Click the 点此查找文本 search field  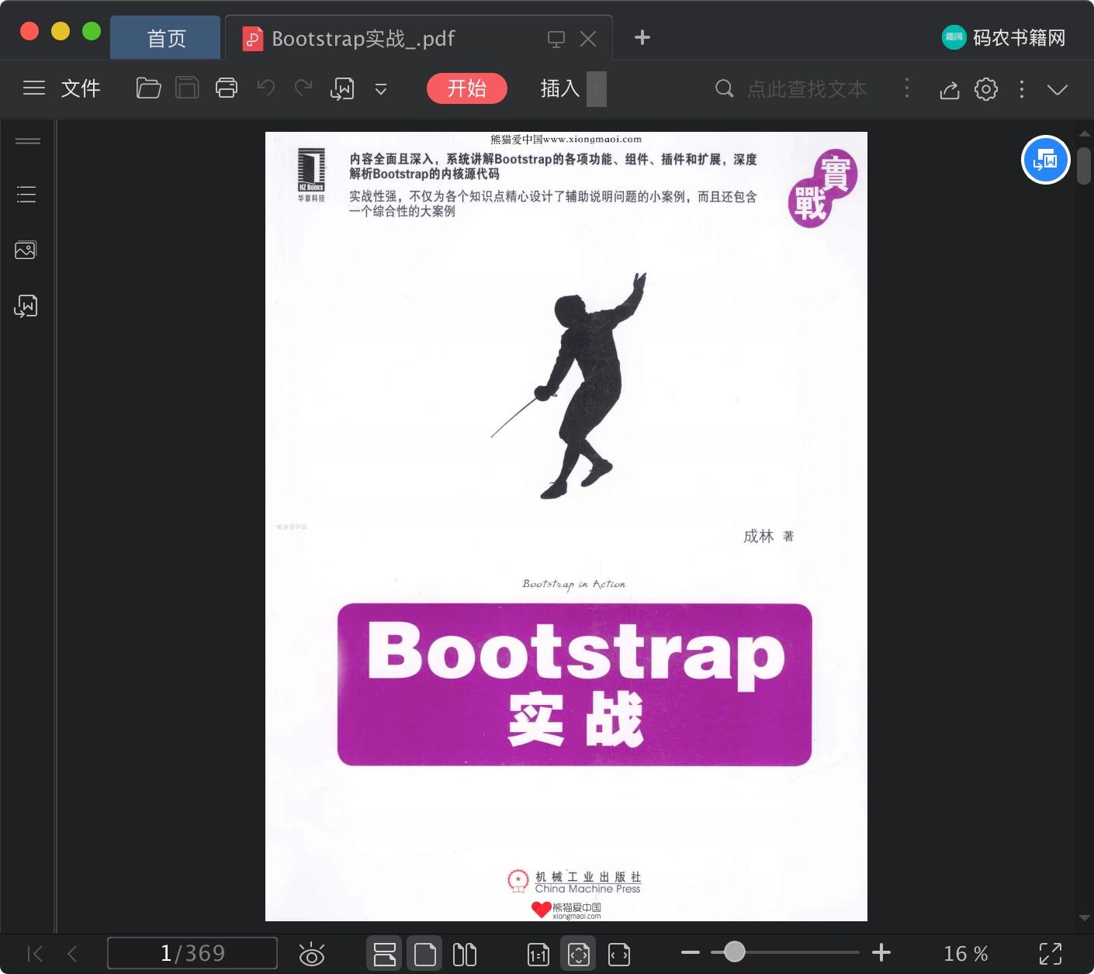807,89
